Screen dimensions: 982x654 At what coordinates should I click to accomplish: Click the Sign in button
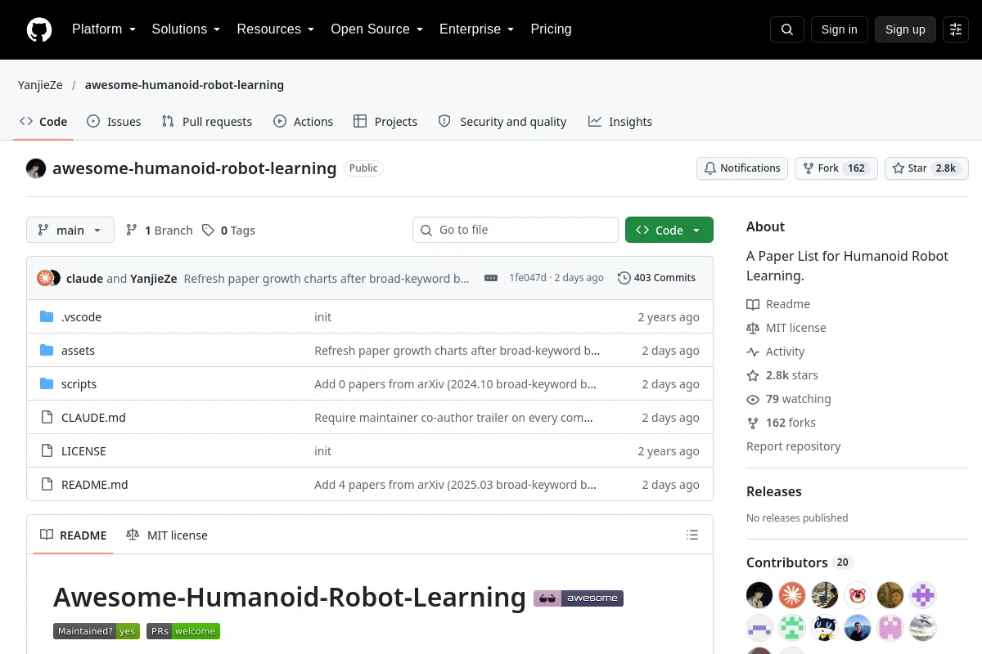click(x=840, y=29)
